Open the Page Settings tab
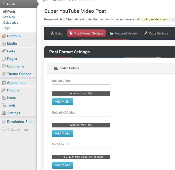Screen dimensions: 175x170 (156, 33)
